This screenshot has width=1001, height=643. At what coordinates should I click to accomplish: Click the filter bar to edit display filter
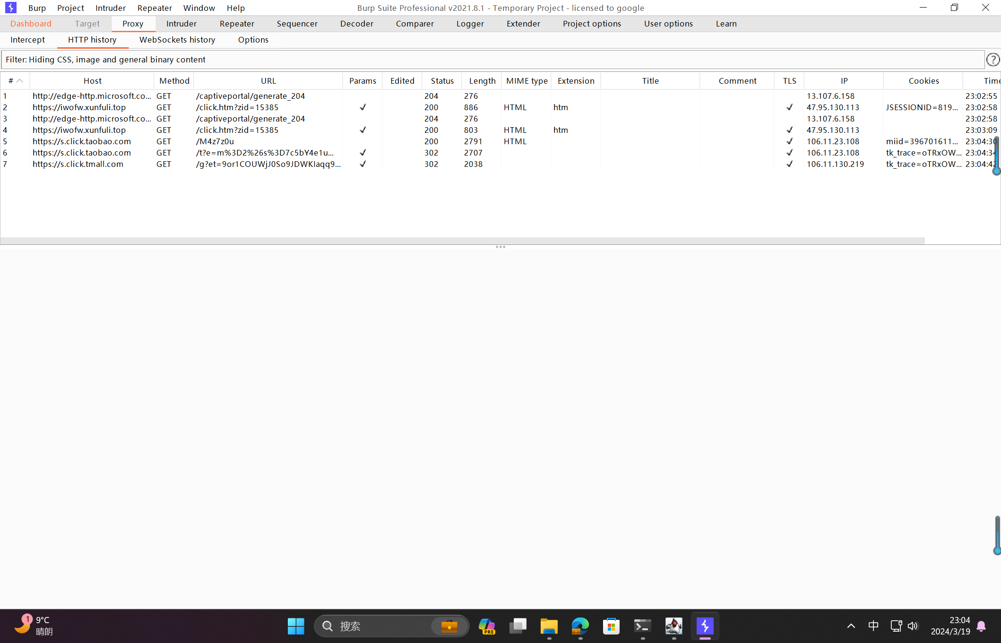click(492, 60)
